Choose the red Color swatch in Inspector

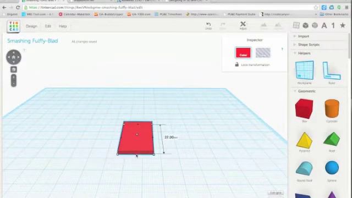[243, 53]
